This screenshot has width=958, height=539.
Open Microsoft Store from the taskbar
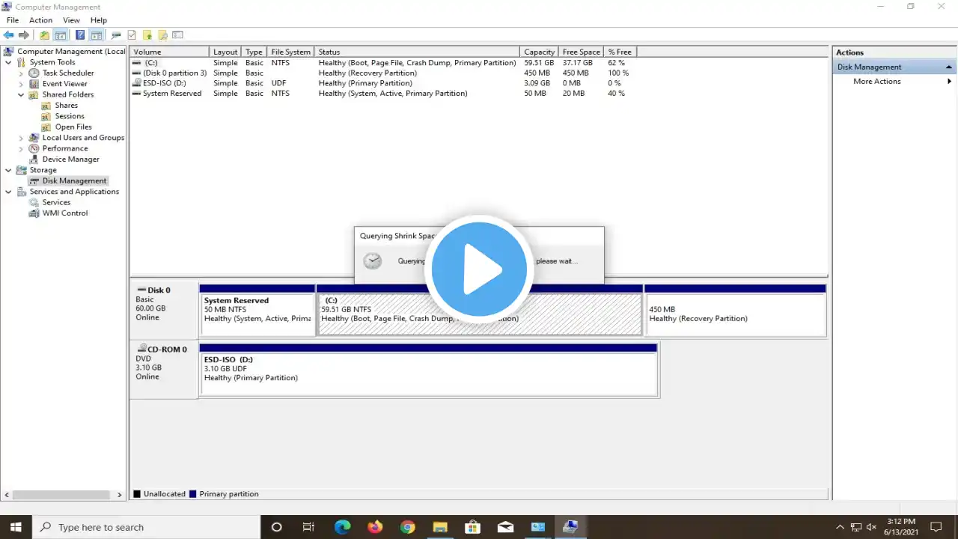tap(472, 527)
